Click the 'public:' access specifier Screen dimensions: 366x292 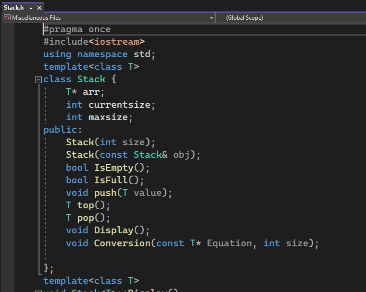63,130
